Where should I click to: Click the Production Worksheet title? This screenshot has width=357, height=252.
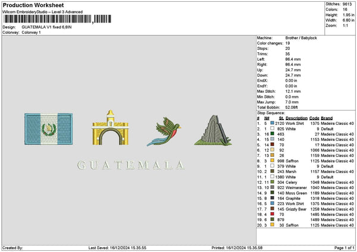pos(33,5)
